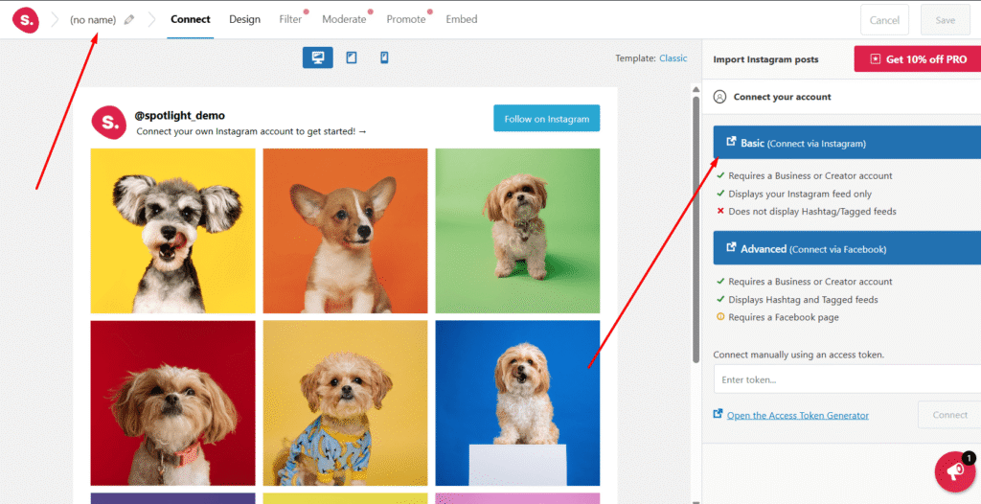Click Get 10% off PRO button
This screenshot has height=504, width=981.
point(917,58)
